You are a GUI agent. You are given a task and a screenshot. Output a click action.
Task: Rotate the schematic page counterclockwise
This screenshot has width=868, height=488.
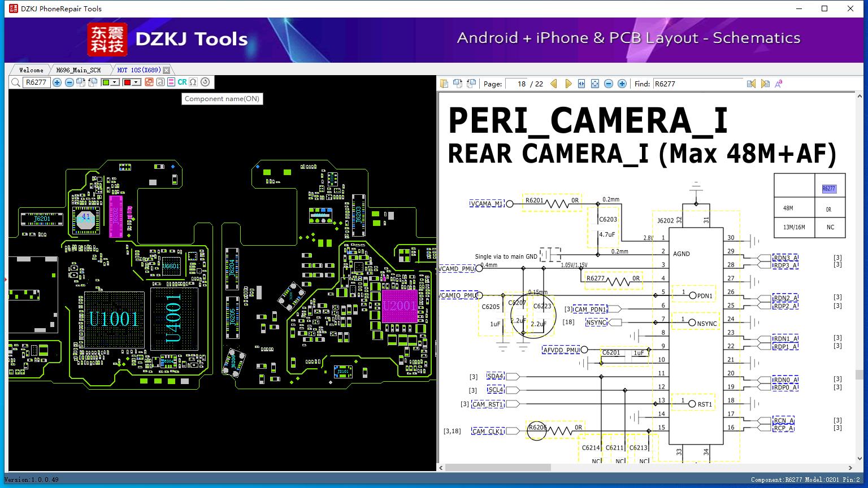click(x=470, y=84)
